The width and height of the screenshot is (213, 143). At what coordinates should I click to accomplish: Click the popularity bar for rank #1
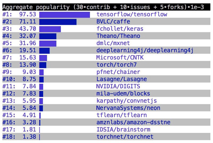point(64,14)
